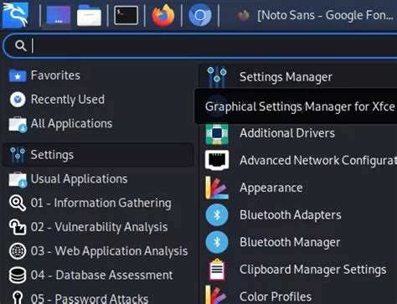The width and height of the screenshot is (397, 304).
Task: Click the Additional Drivers chip icon
Action: click(x=217, y=134)
